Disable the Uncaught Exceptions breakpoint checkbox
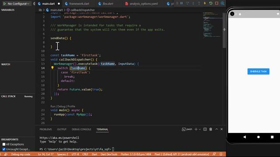Image resolution: width=280 pixels, height=157 pixels. (x=4, y=149)
